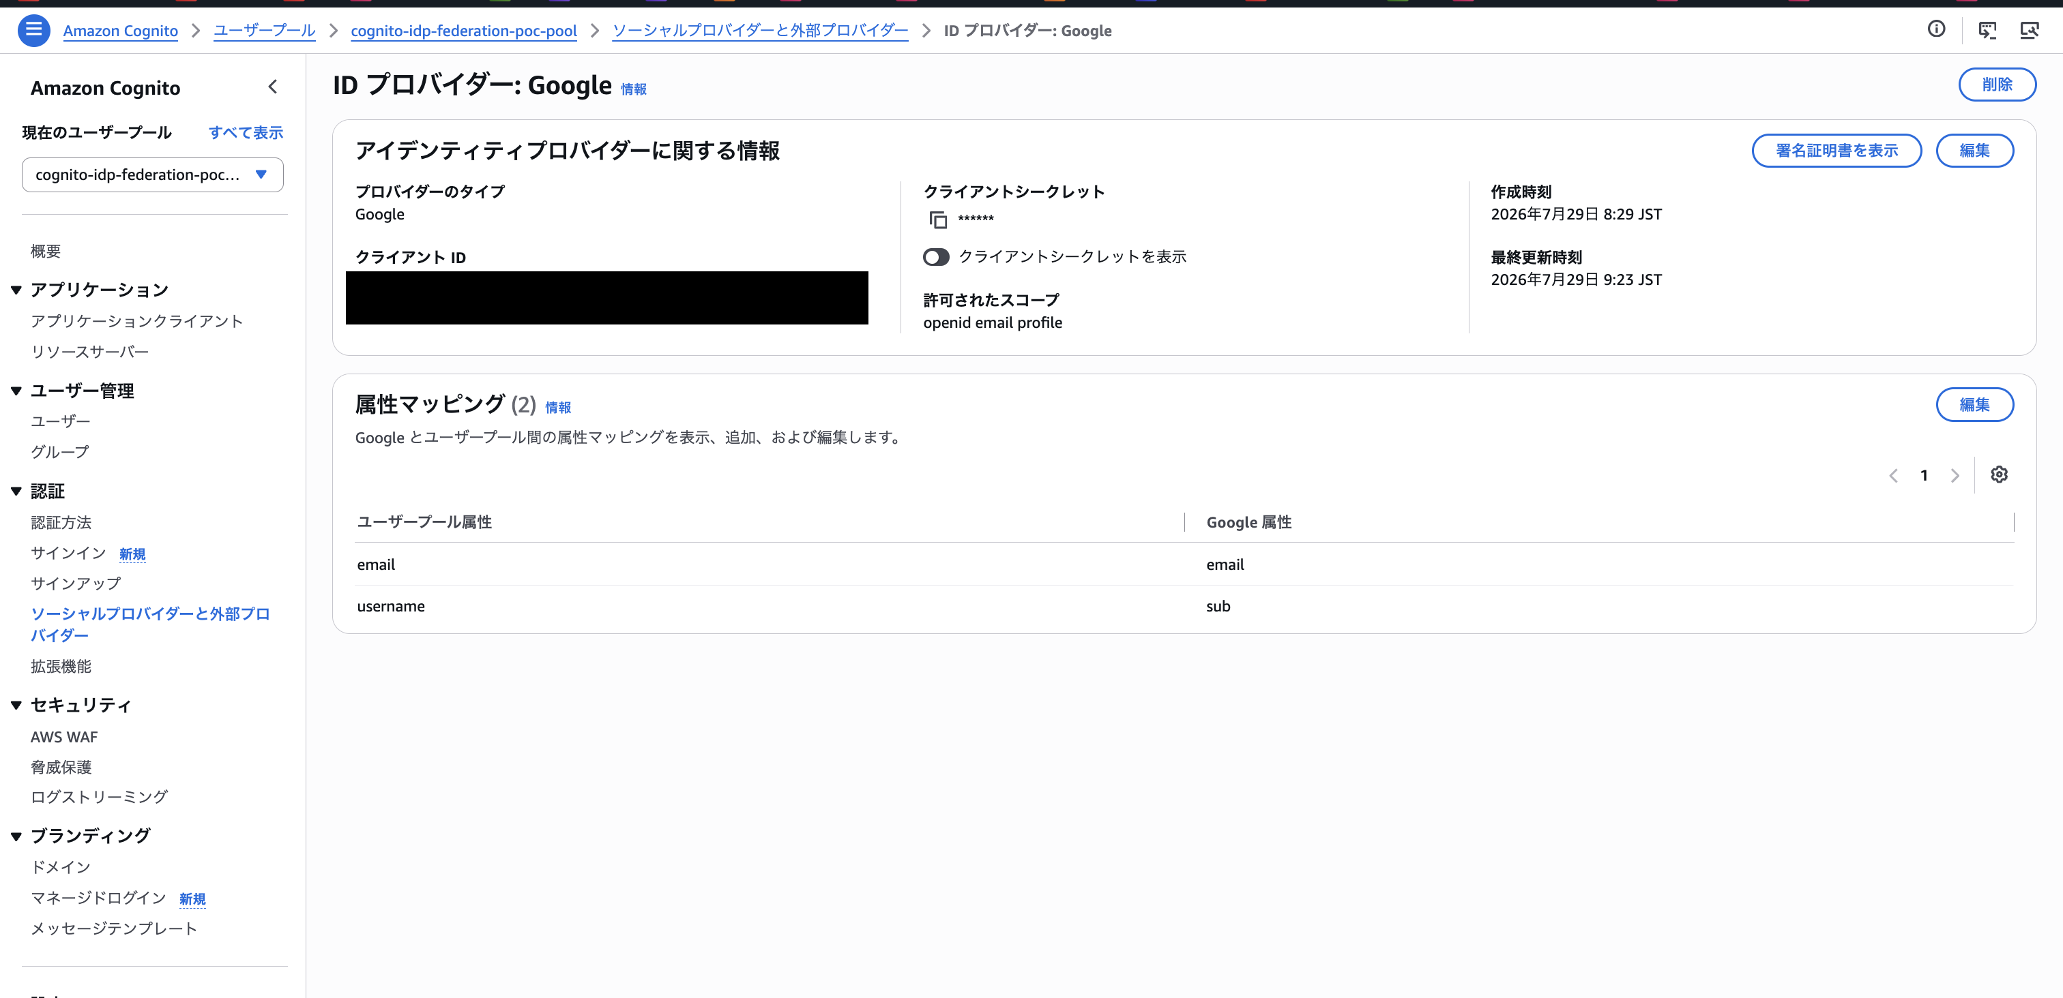Open ログストリーミング page

(100, 796)
